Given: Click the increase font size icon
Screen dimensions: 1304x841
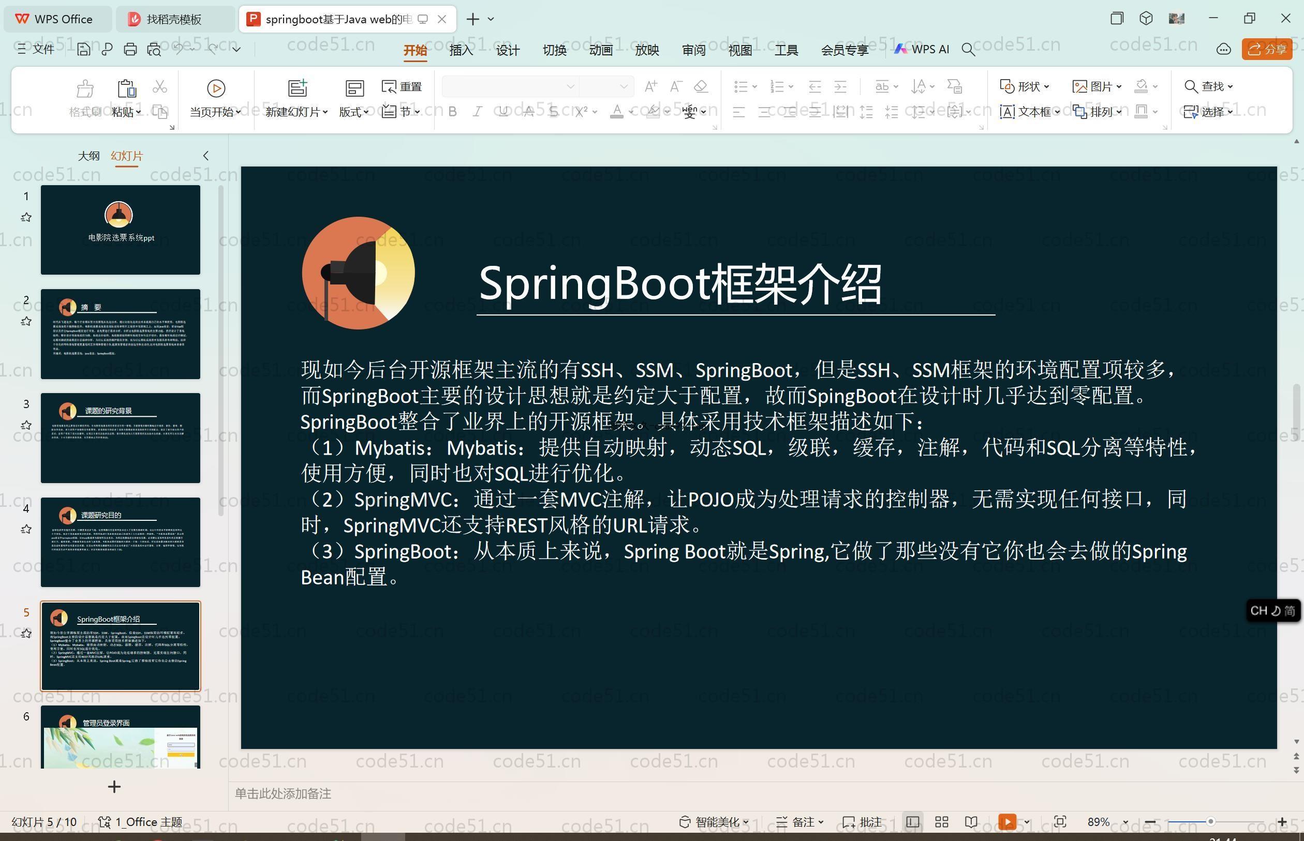Looking at the screenshot, I should (650, 86).
